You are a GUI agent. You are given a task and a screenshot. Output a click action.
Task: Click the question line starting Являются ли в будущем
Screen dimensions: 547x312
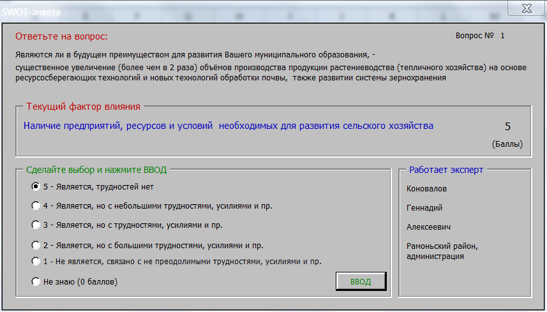[x=195, y=55]
